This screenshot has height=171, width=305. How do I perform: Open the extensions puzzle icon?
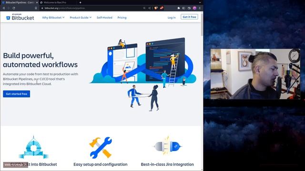click(x=179, y=8)
